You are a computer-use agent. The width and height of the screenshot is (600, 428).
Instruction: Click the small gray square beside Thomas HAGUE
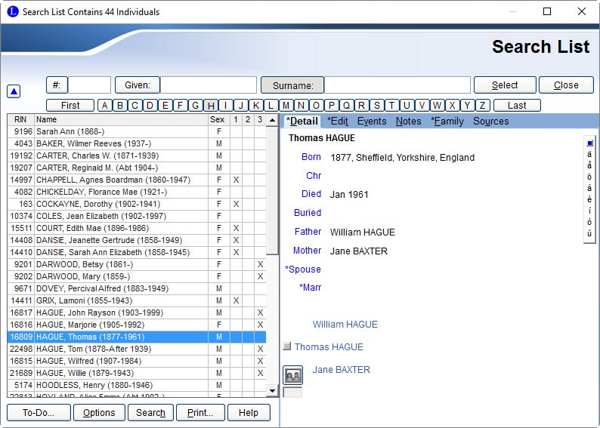[286, 346]
